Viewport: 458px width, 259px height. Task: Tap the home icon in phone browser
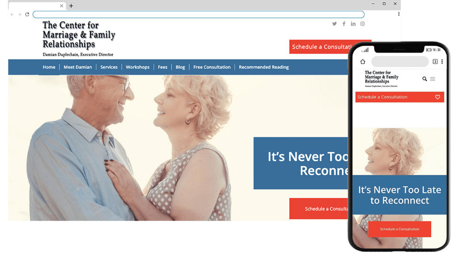coord(363,62)
